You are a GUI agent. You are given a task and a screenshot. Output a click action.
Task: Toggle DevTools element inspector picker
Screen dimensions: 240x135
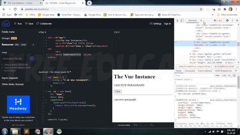click(x=177, y=21)
